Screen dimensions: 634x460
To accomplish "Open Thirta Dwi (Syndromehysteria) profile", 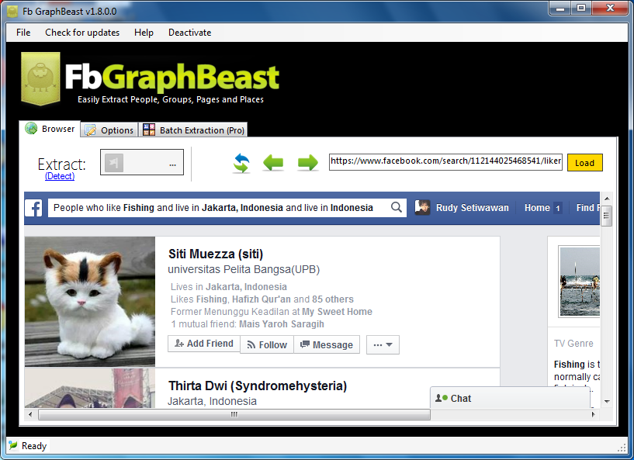I will (x=258, y=386).
